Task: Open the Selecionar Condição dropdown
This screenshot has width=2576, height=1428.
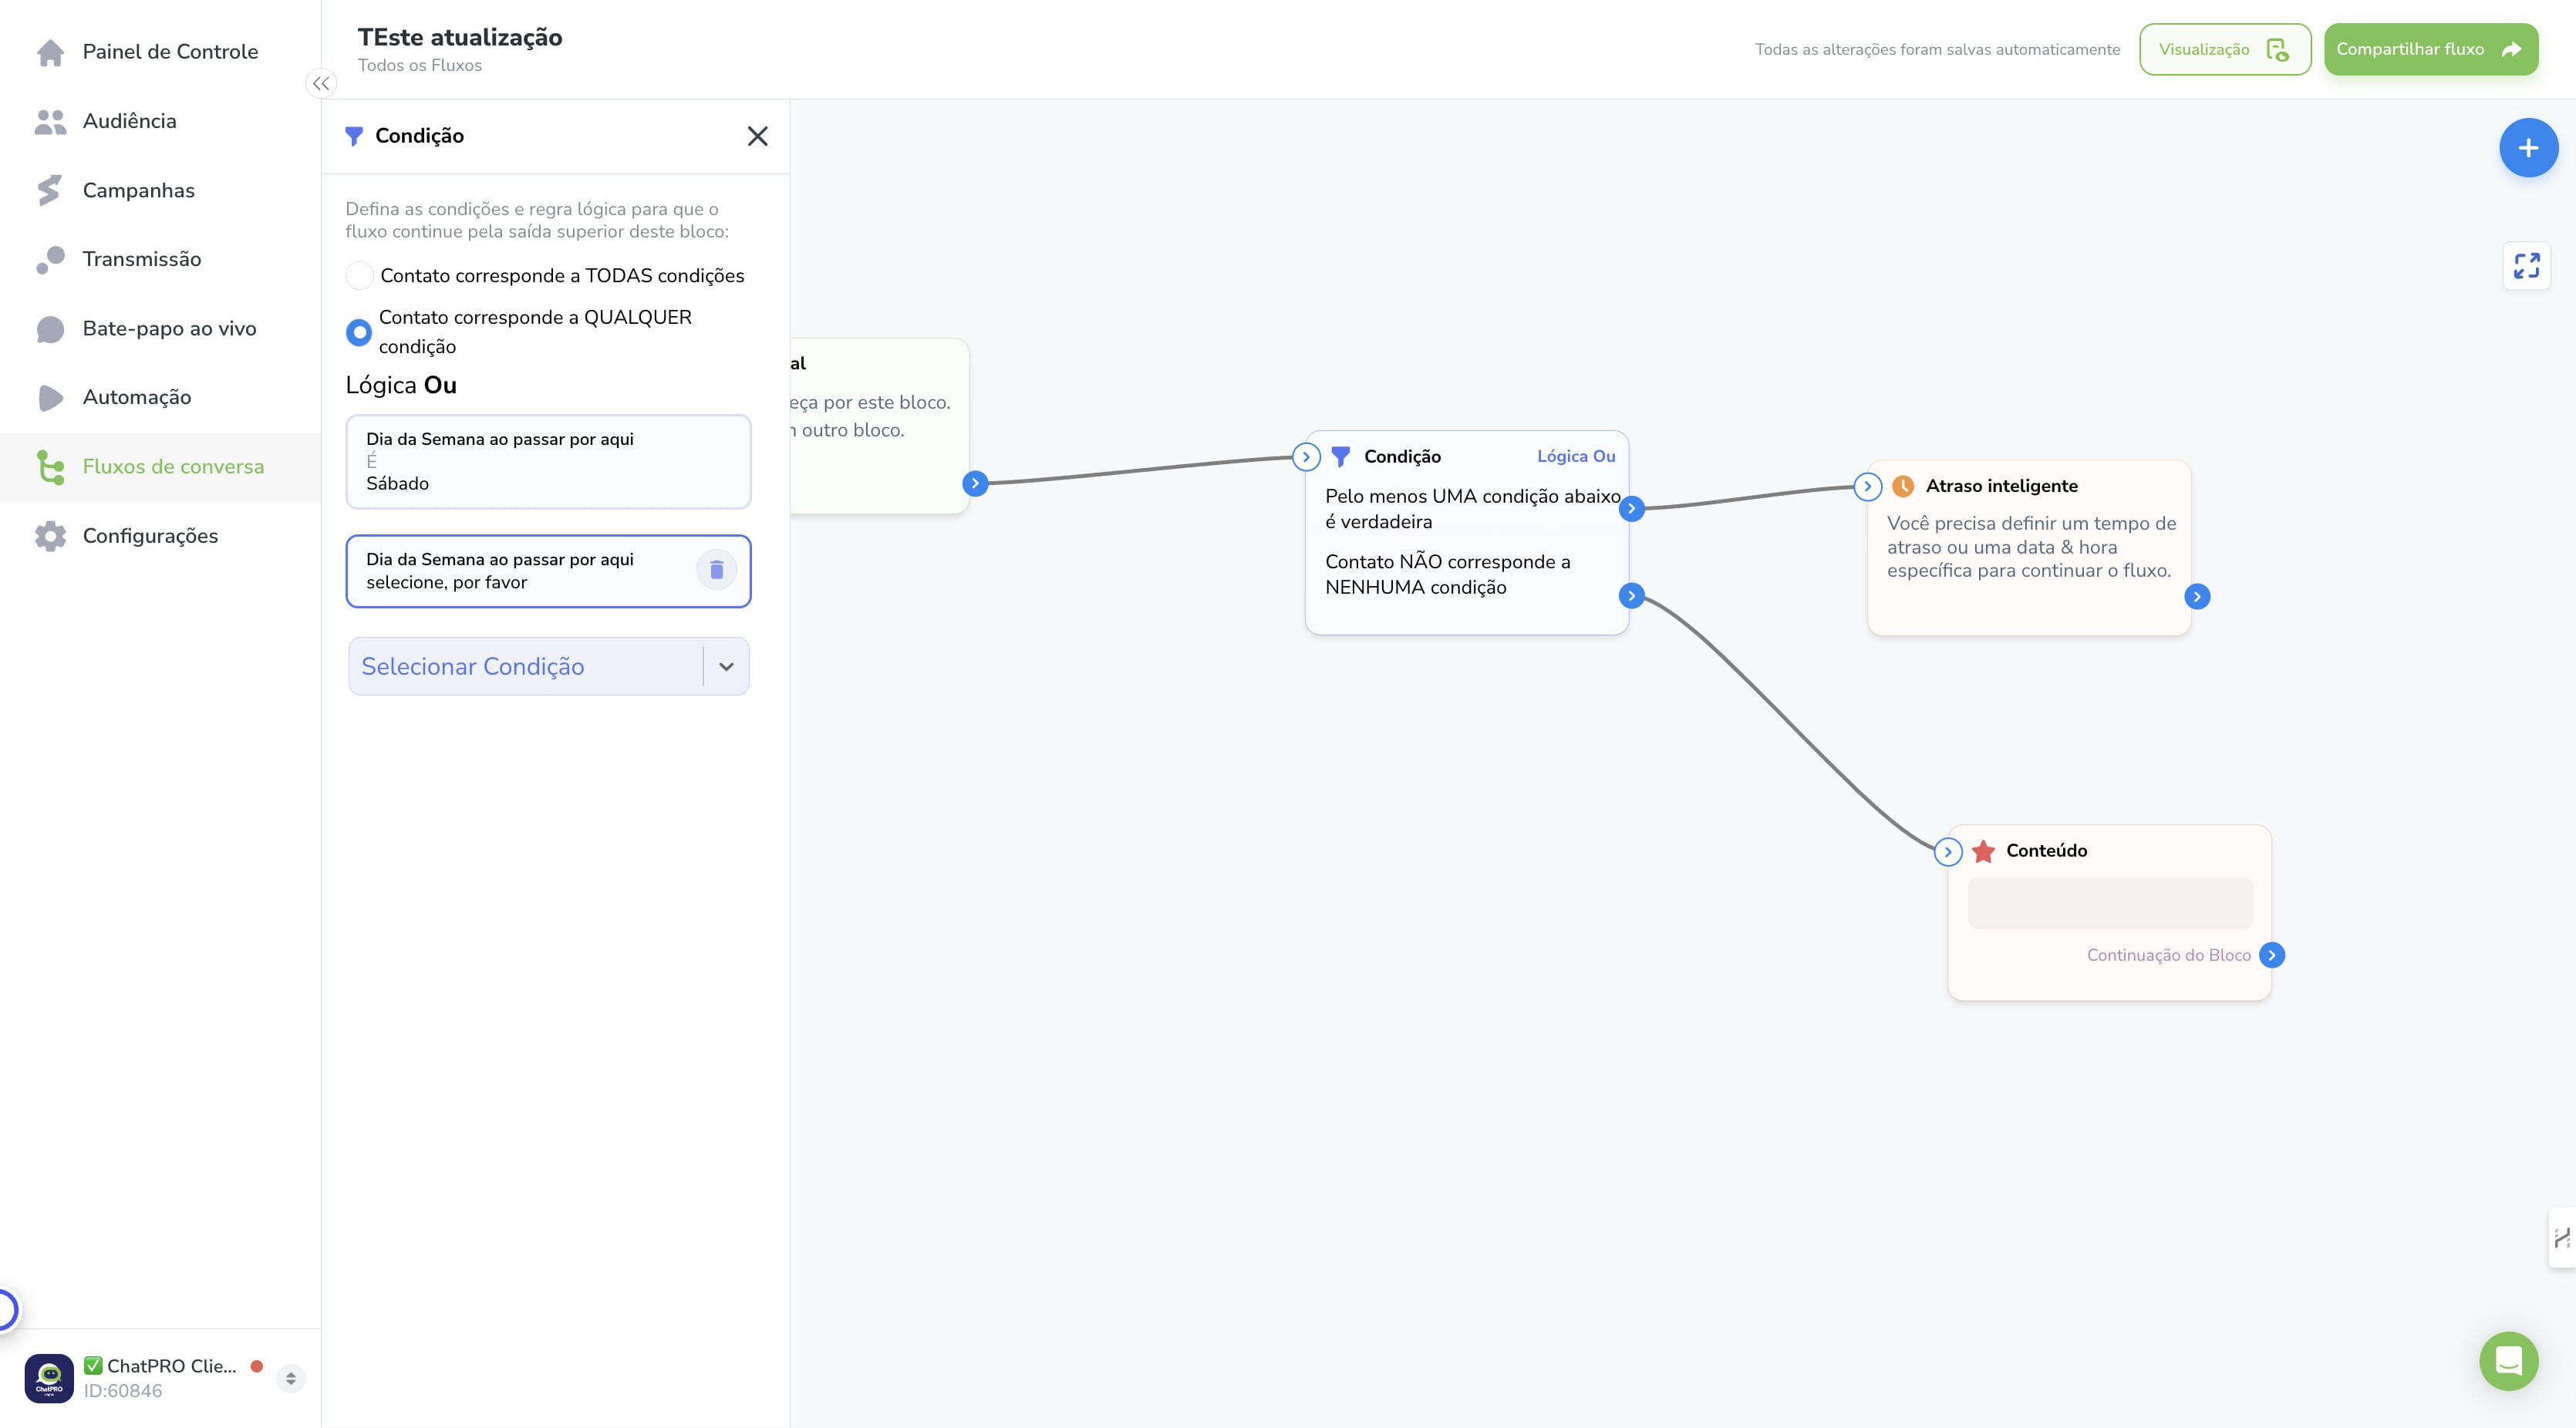Action: coord(549,666)
